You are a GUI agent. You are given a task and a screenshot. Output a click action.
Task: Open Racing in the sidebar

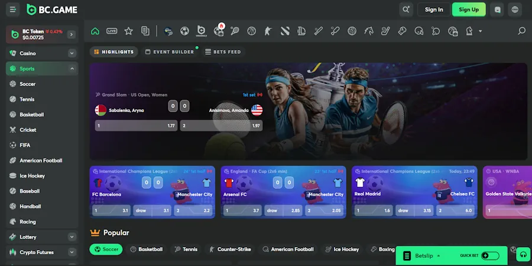tap(42, 222)
